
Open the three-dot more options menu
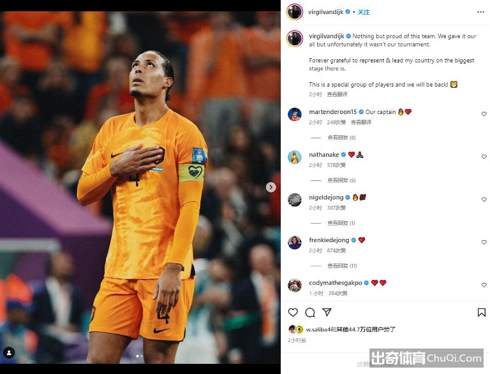(480, 12)
